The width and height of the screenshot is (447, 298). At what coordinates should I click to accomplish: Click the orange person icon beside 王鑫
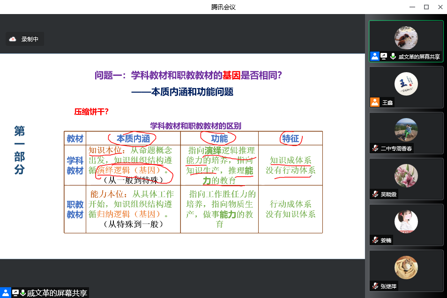[x=374, y=102]
